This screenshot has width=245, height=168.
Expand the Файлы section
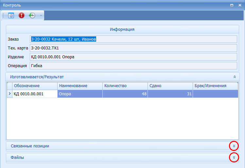(234, 158)
